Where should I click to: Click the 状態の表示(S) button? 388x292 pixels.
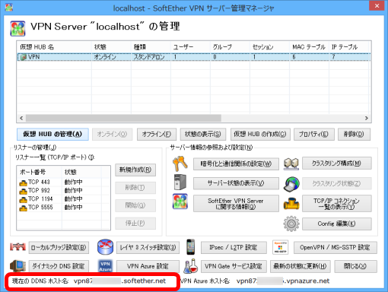tap(203, 134)
